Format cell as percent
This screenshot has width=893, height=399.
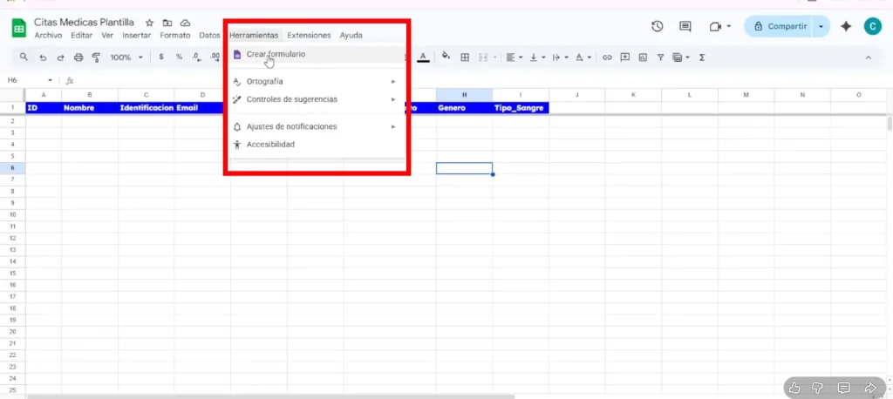point(179,57)
